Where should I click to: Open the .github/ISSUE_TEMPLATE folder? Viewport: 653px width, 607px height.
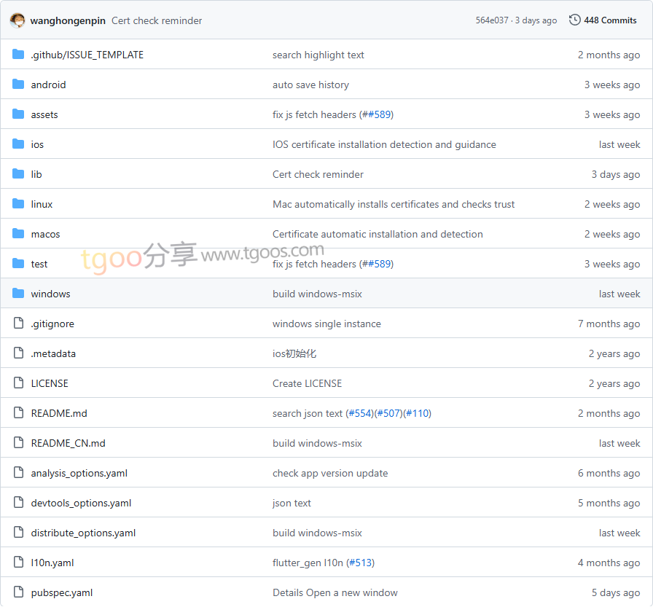click(x=87, y=55)
